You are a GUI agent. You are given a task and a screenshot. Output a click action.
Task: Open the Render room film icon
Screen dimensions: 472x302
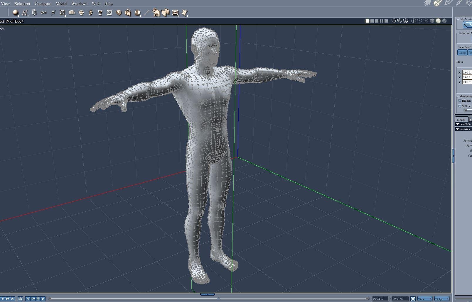(x=469, y=3)
